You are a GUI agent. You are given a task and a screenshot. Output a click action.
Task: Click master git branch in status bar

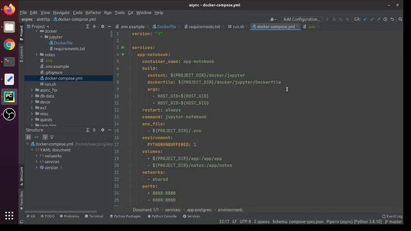coord(393,221)
